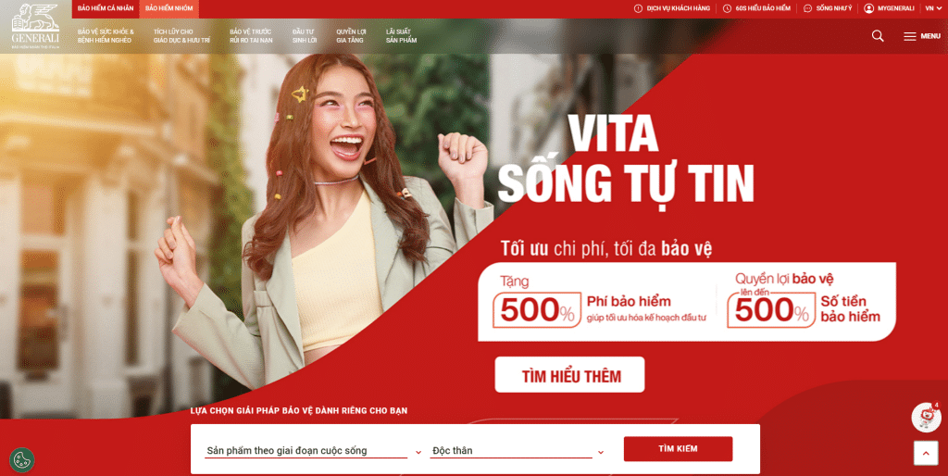Image resolution: width=948 pixels, height=476 pixels.
Task: Click the Dịch vụ khách hàng icon
Action: pos(638,8)
